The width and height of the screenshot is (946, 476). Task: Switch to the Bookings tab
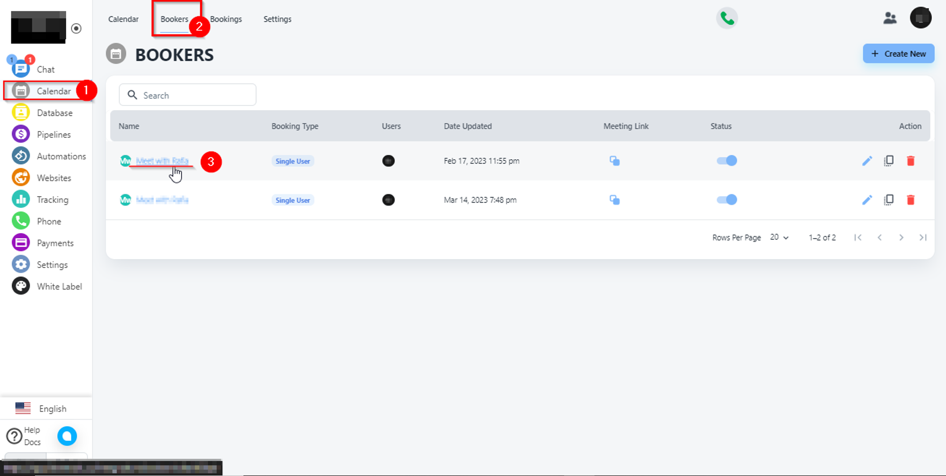click(226, 19)
